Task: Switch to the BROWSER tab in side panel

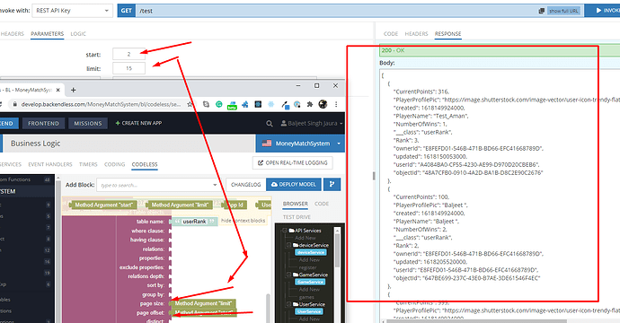Action: coord(296,204)
